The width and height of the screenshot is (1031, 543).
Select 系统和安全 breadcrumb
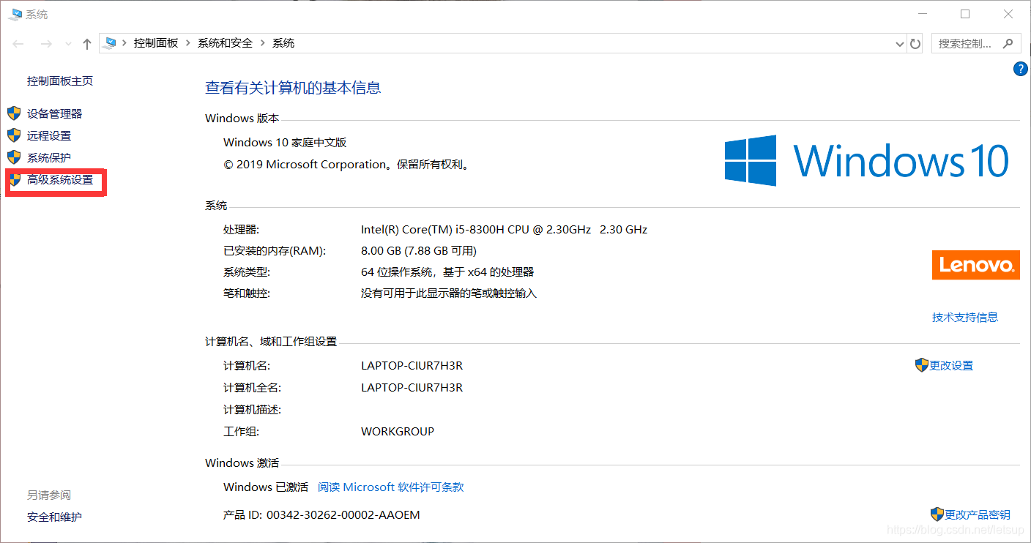click(x=225, y=43)
